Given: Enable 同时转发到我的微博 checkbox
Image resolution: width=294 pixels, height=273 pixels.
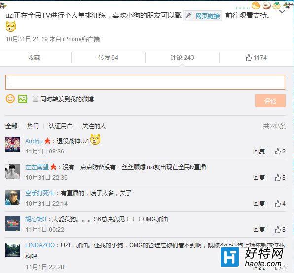Looking at the screenshot, I should coord(35,99).
